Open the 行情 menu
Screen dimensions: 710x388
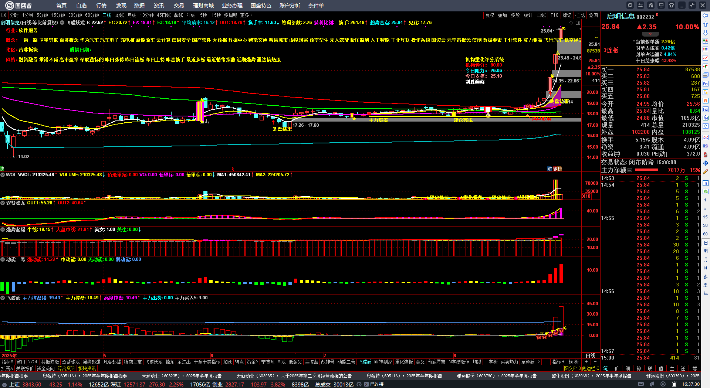pyautogui.click(x=101, y=6)
